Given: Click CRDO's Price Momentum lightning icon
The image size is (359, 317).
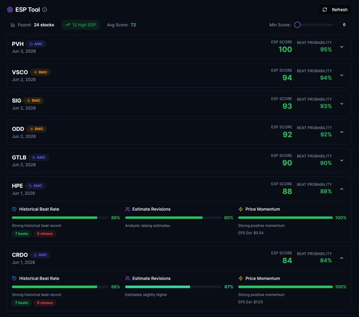Looking at the screenshot, I should [x=241, y=278].
